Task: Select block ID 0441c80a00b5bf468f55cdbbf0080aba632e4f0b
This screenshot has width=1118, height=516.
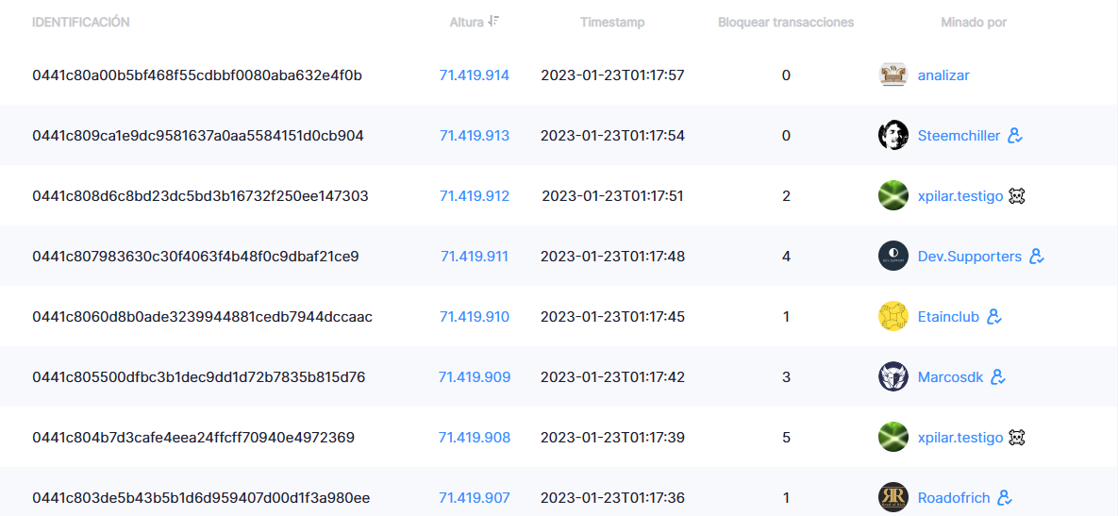Action: 197,75
